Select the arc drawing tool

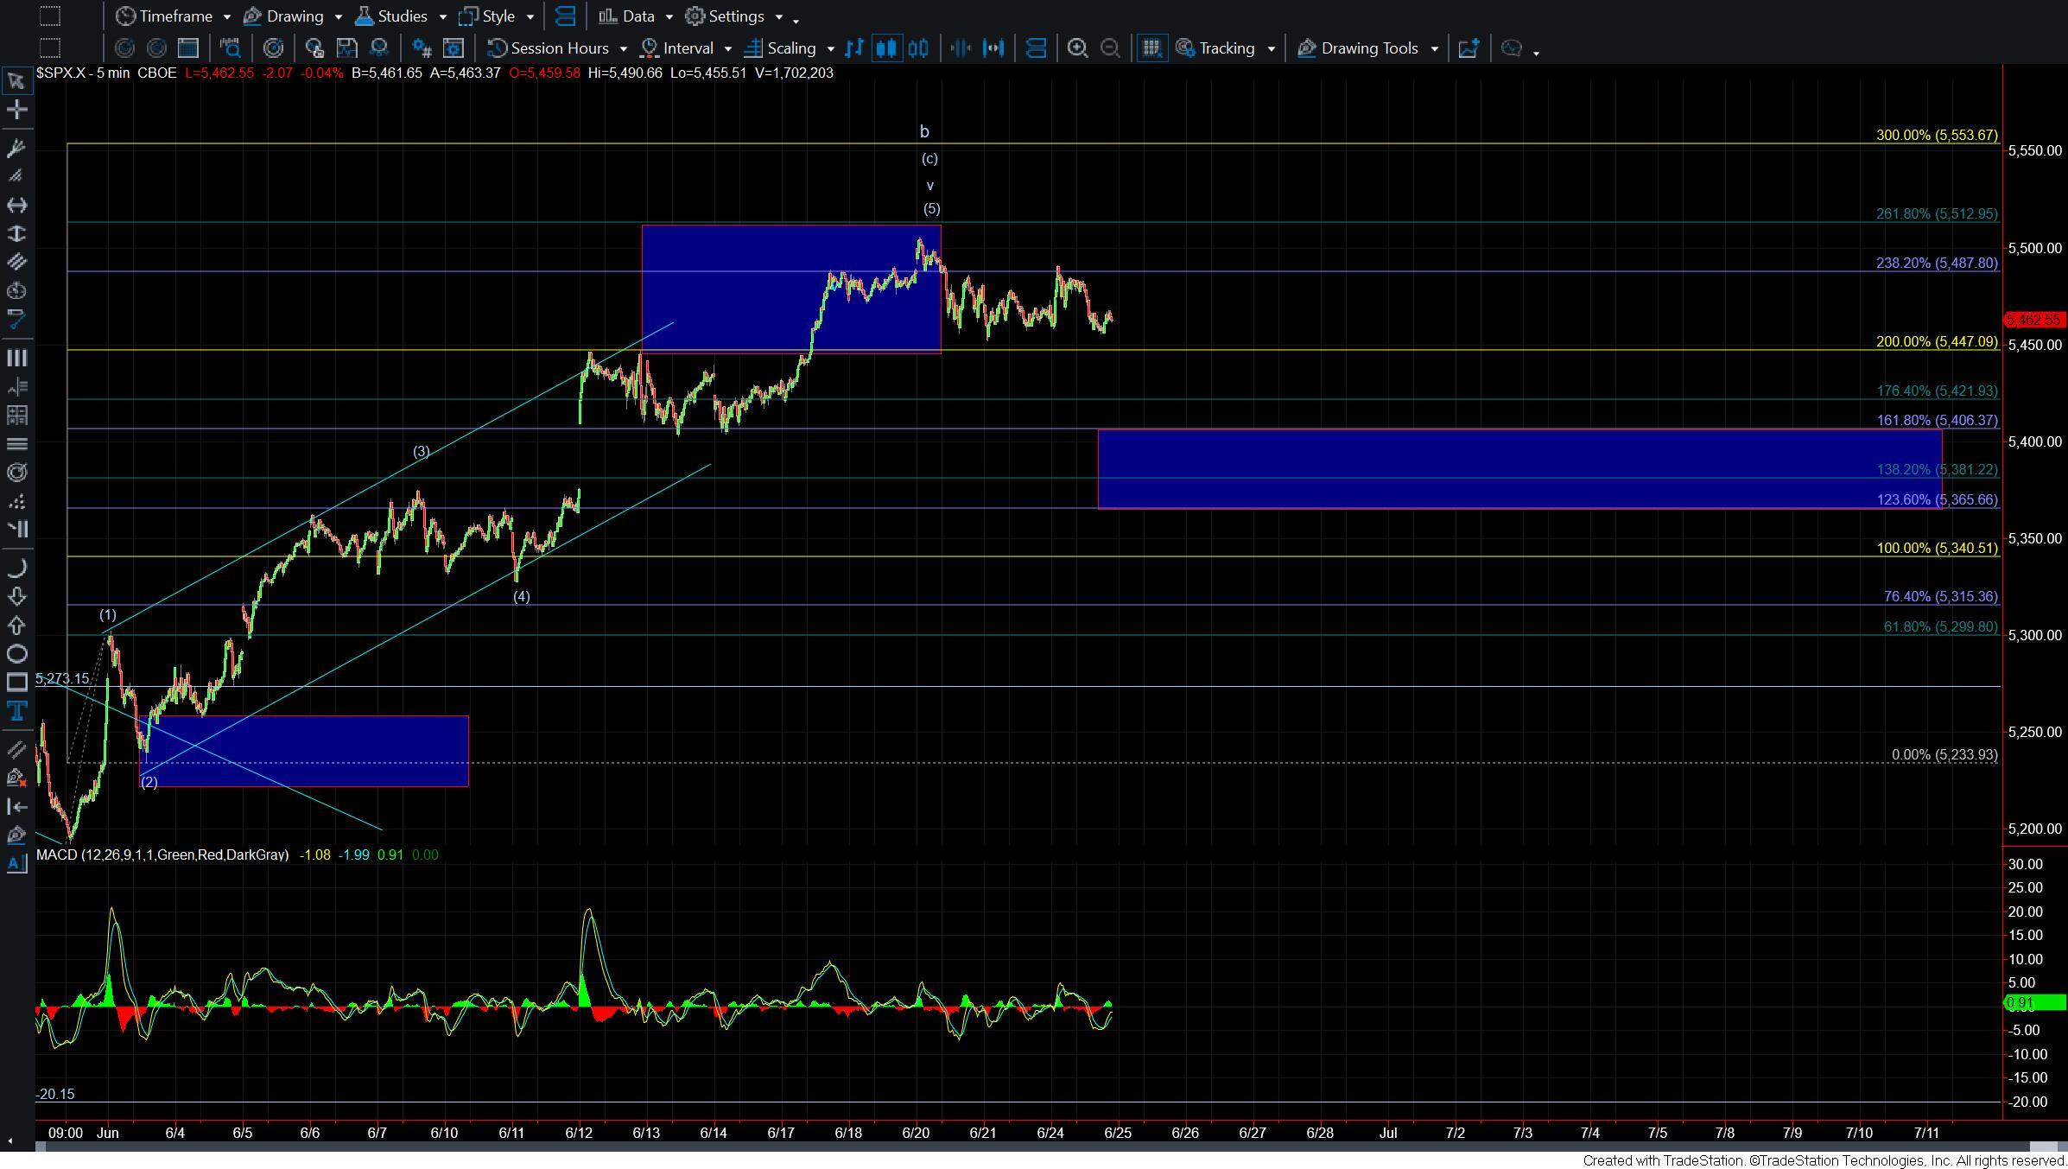click(x=16, y=568)
